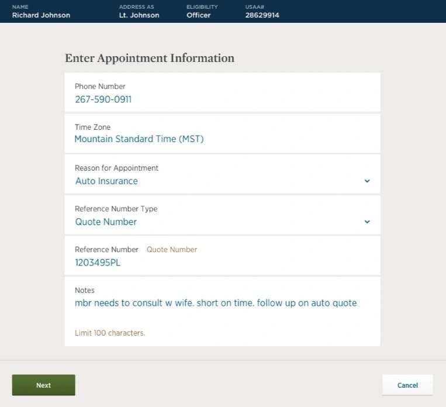Select the Reference Number Type label

[116, 209]
